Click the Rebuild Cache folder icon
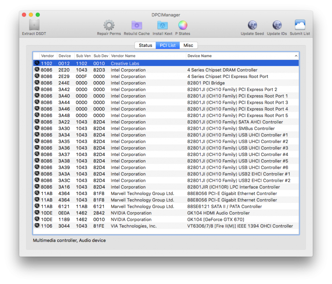 click(137, 25)
